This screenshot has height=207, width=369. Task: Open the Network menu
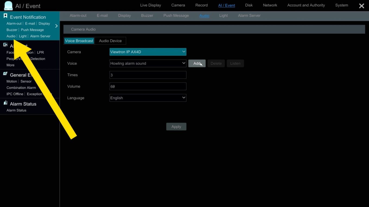point(270,5)
